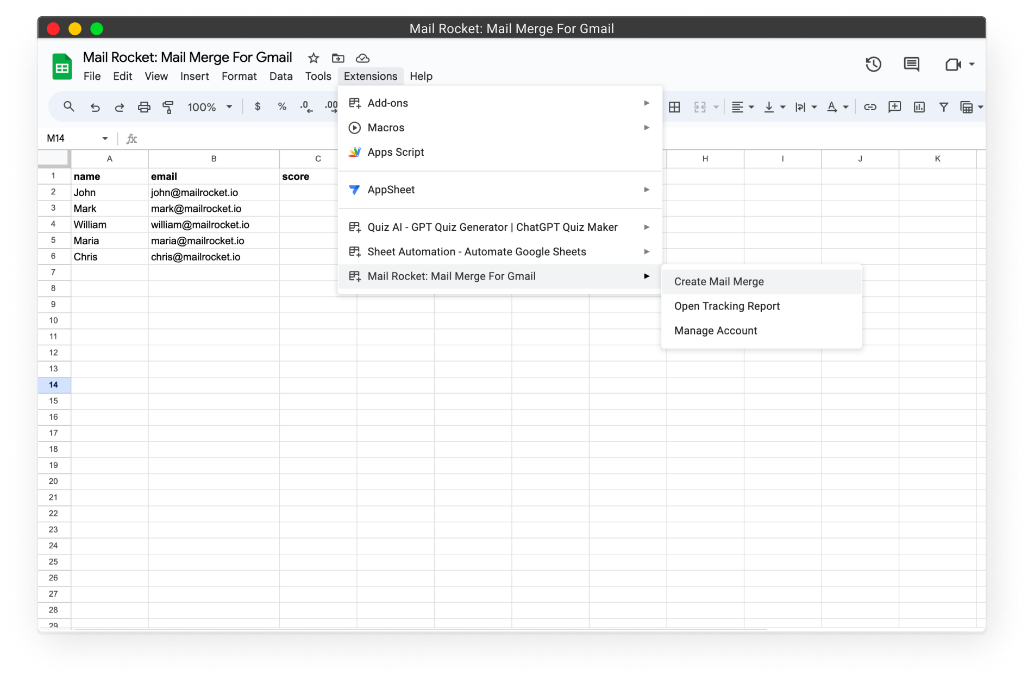Select Create Mail Merge menu entry
Screen dimensions: 1034x683
[719, 282]
